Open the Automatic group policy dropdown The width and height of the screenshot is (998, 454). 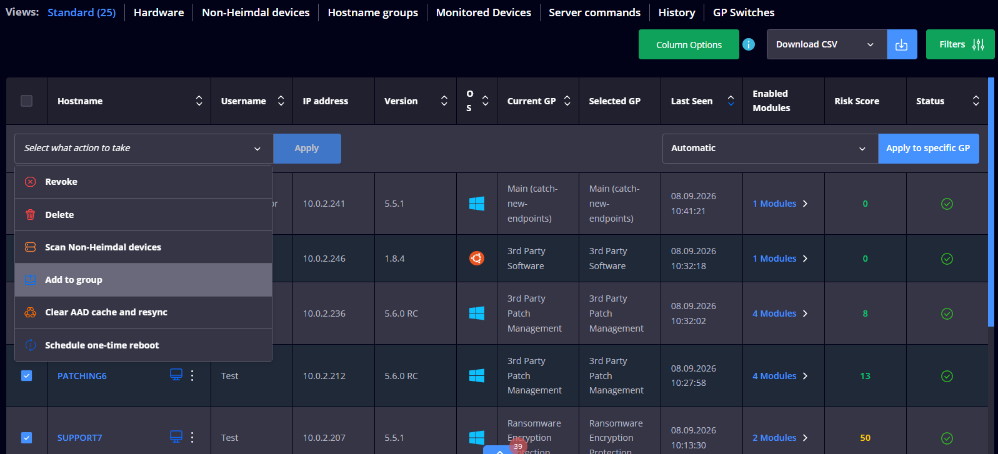coord(770,149)
